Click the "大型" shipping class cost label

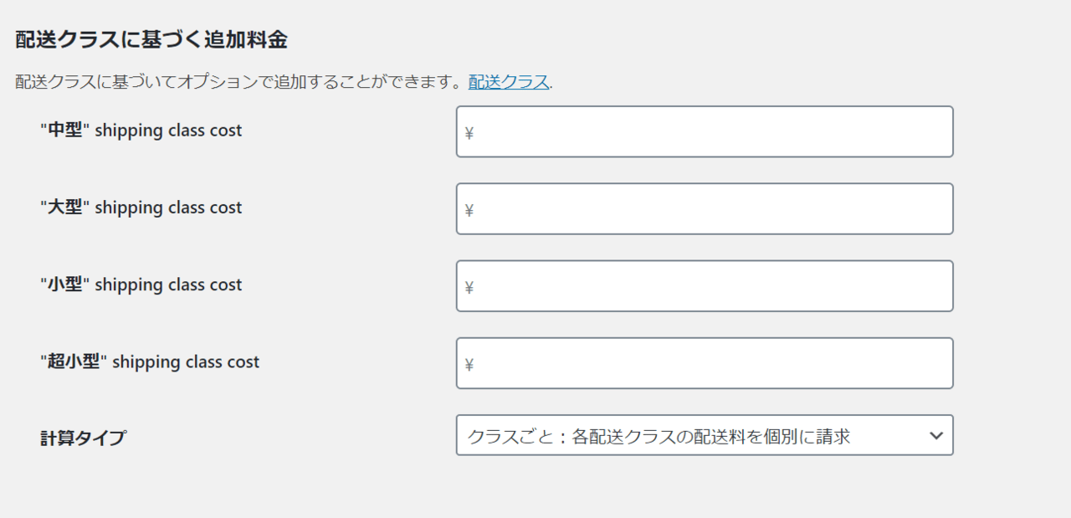(x=141, y=208)
